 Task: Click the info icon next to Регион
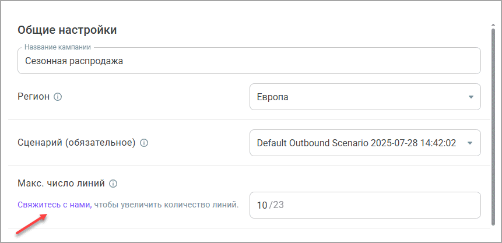pyautogui.click(x=58, y=97)
